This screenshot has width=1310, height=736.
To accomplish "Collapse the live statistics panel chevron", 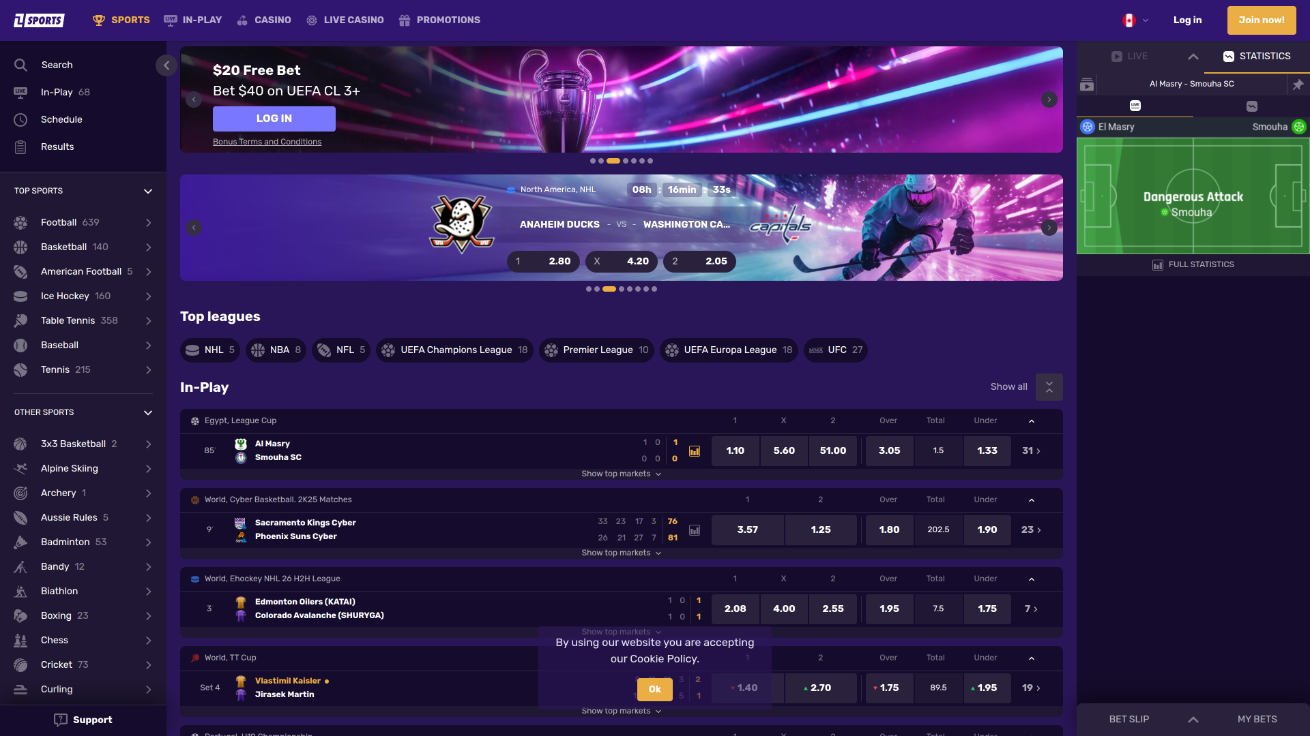I will coord(1193,57).
